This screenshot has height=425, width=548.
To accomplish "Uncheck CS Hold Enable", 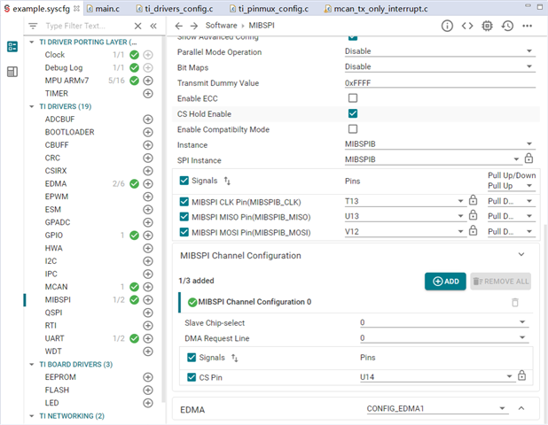I will tap(353, 114).
